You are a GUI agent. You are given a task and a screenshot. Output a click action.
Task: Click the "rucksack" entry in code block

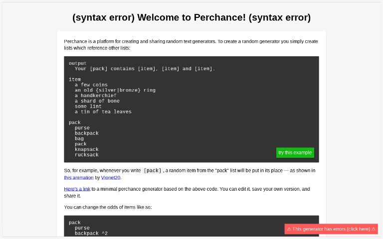[x=87, y=155]
